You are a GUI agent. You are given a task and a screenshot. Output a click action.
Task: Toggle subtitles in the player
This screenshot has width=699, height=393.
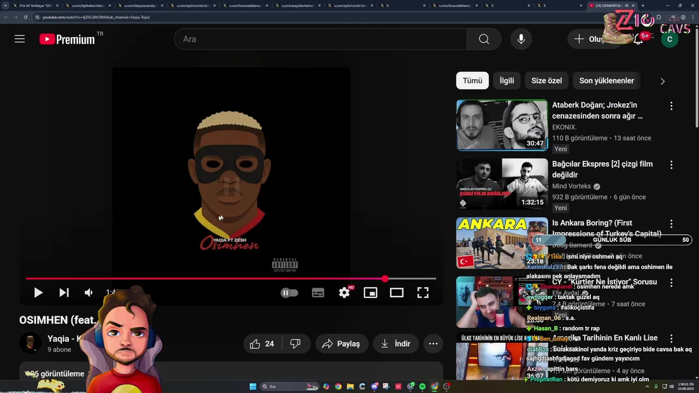click(x=318, y=293)
